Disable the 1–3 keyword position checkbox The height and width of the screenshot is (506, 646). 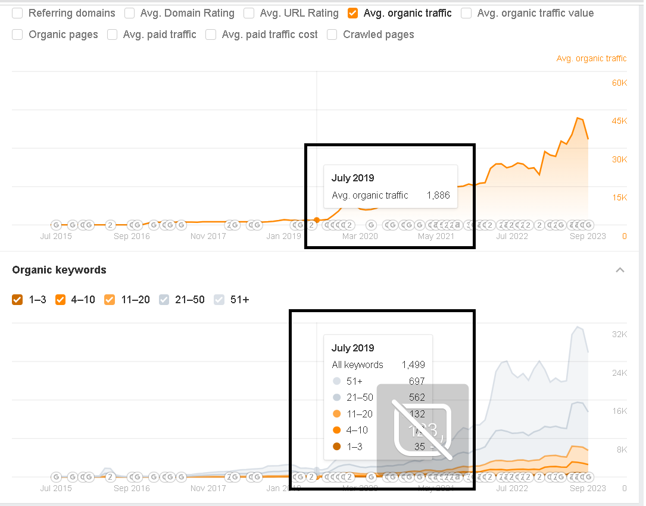click(18, 300)
